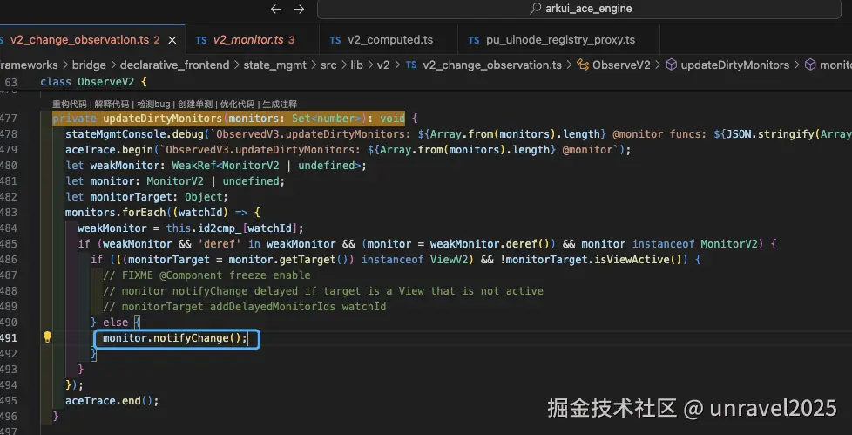Open the src breadcrumb segment
Viewport: 852px width, 435px height.
[328, 65]
